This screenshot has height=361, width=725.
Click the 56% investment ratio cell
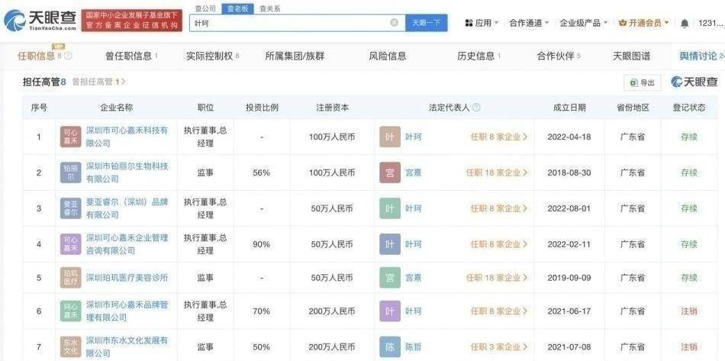(x=261, y=172)
